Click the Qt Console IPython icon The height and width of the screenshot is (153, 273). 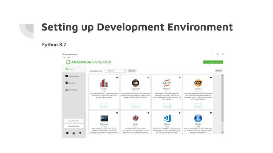tap(104, 118)
